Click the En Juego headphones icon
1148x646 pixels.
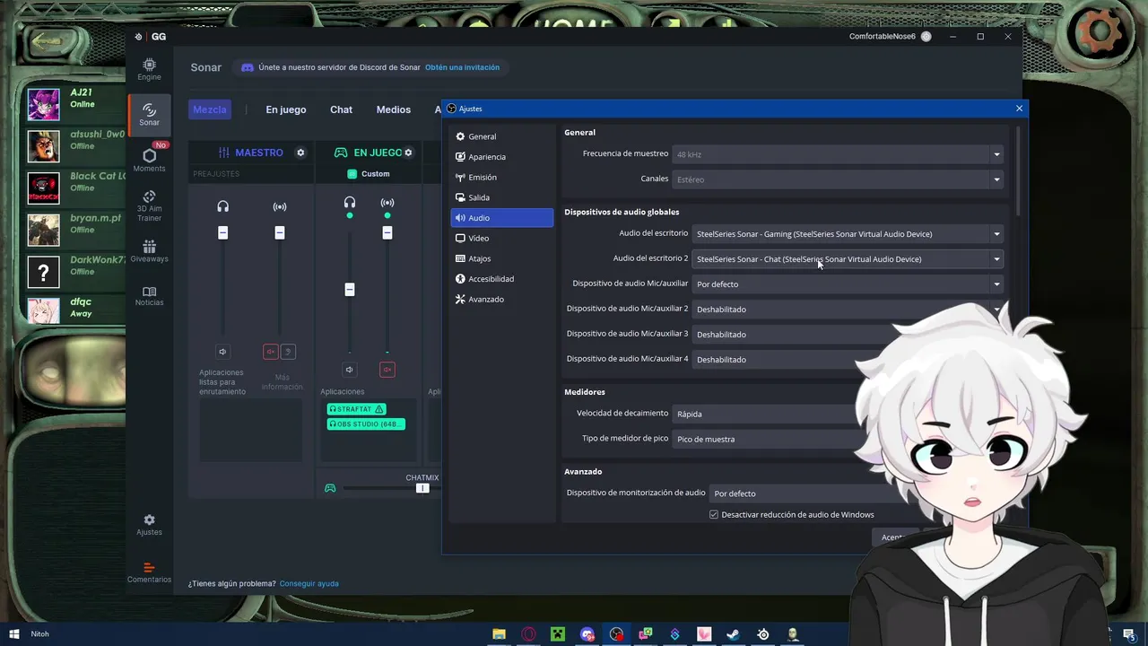pyautogui.click(x=350, y=203)
